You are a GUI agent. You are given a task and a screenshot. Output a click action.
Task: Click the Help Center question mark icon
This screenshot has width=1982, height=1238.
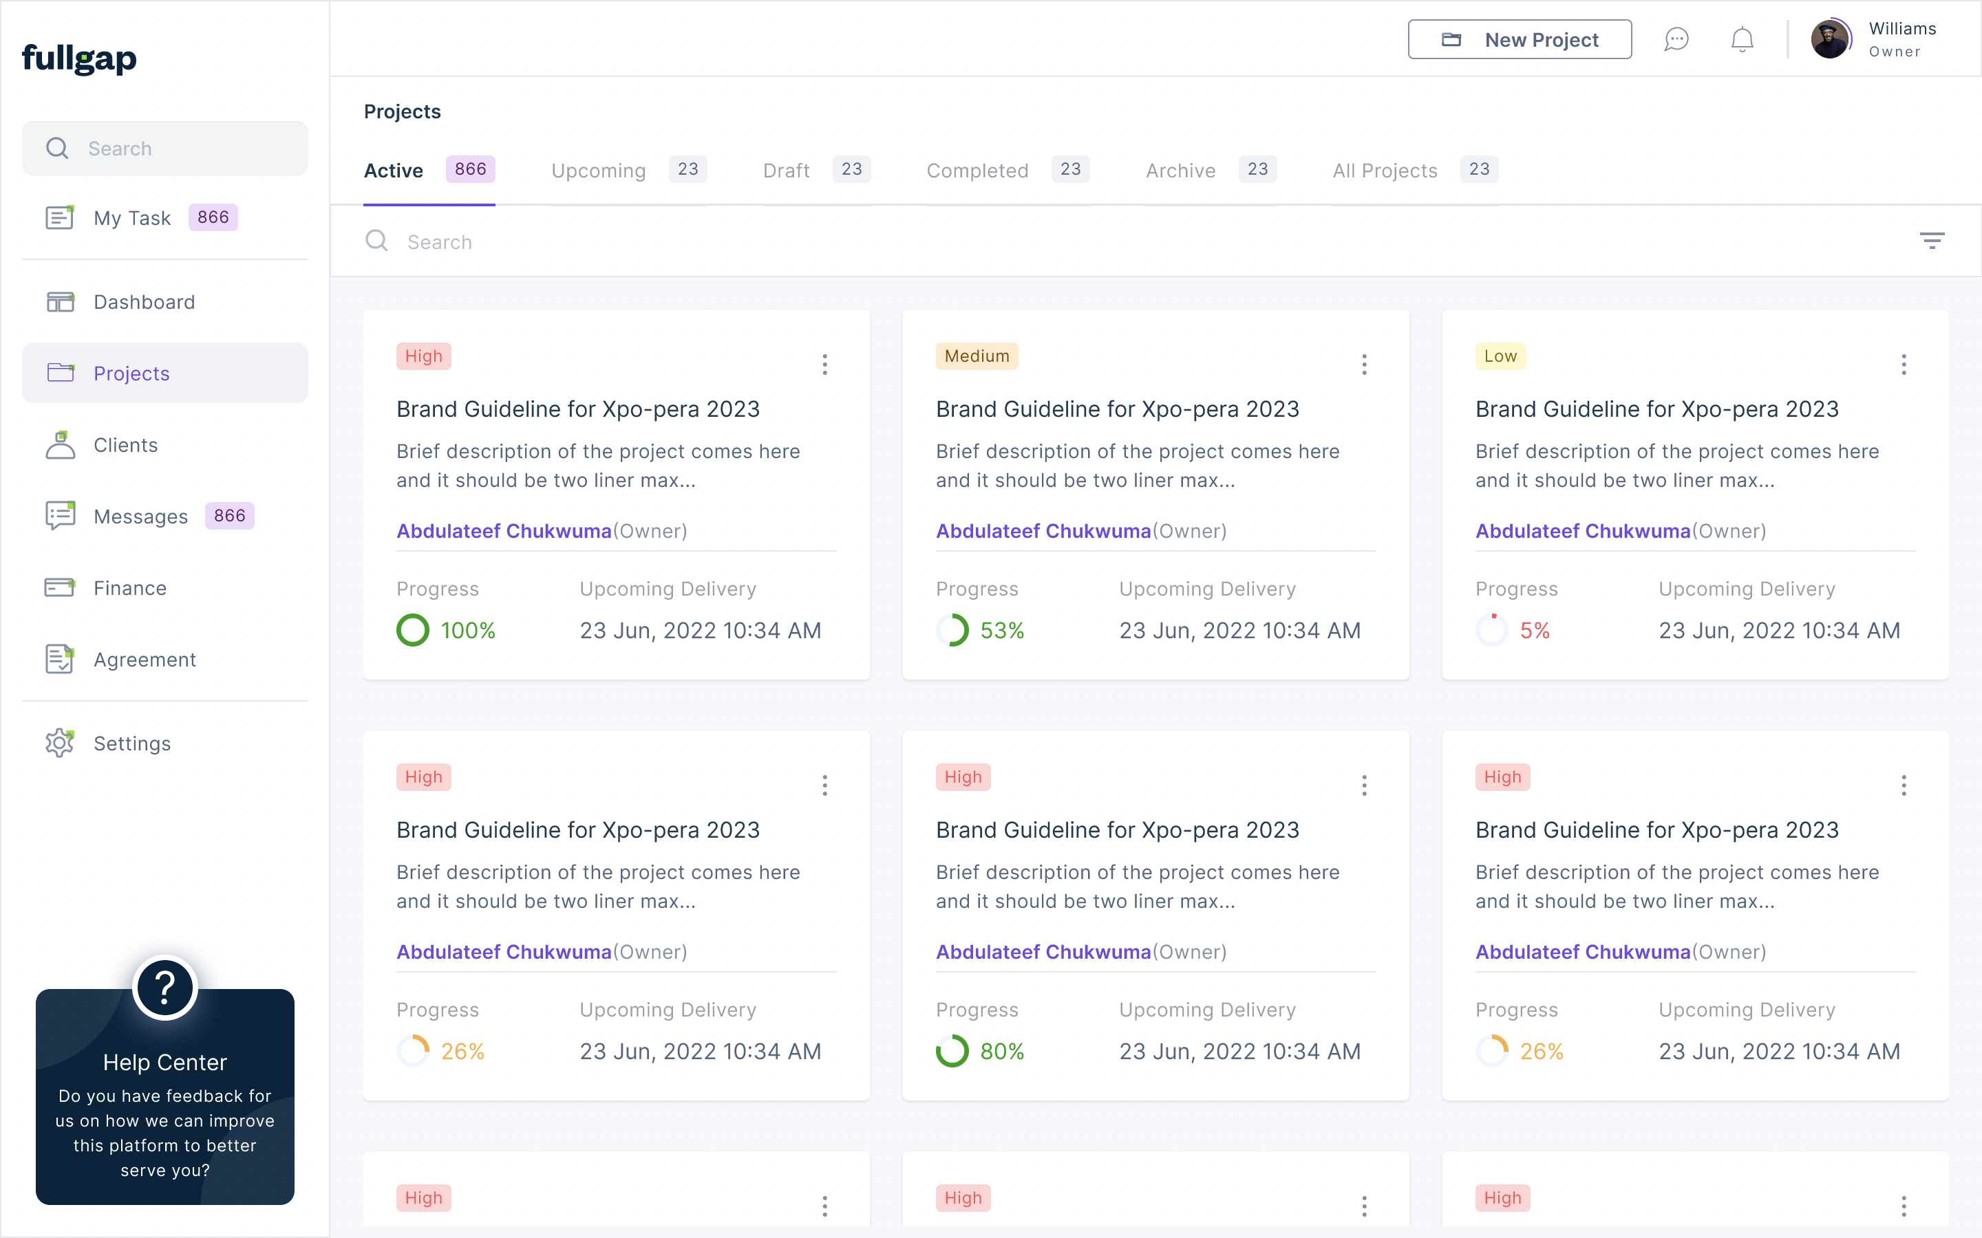[164, 988]
